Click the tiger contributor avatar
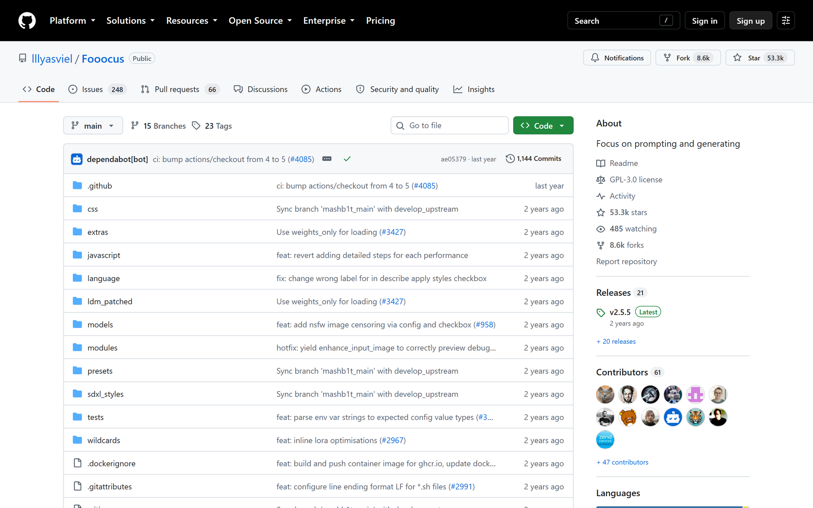Viewport: 813px width, 508px height. (x=695, y=417)
